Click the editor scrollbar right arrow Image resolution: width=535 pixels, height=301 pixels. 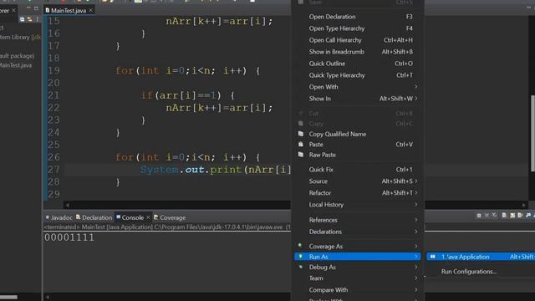coord(524,205)
